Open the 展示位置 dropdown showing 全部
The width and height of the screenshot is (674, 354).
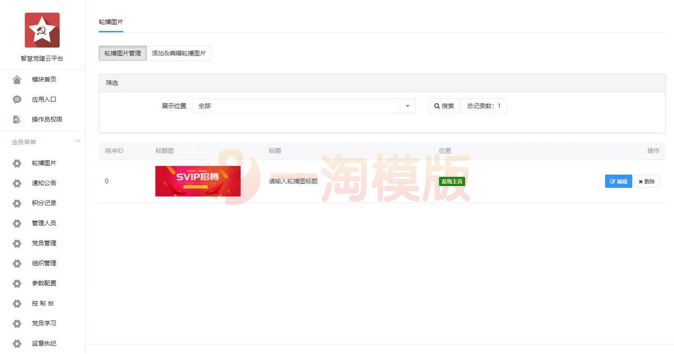tap(303, 106)
